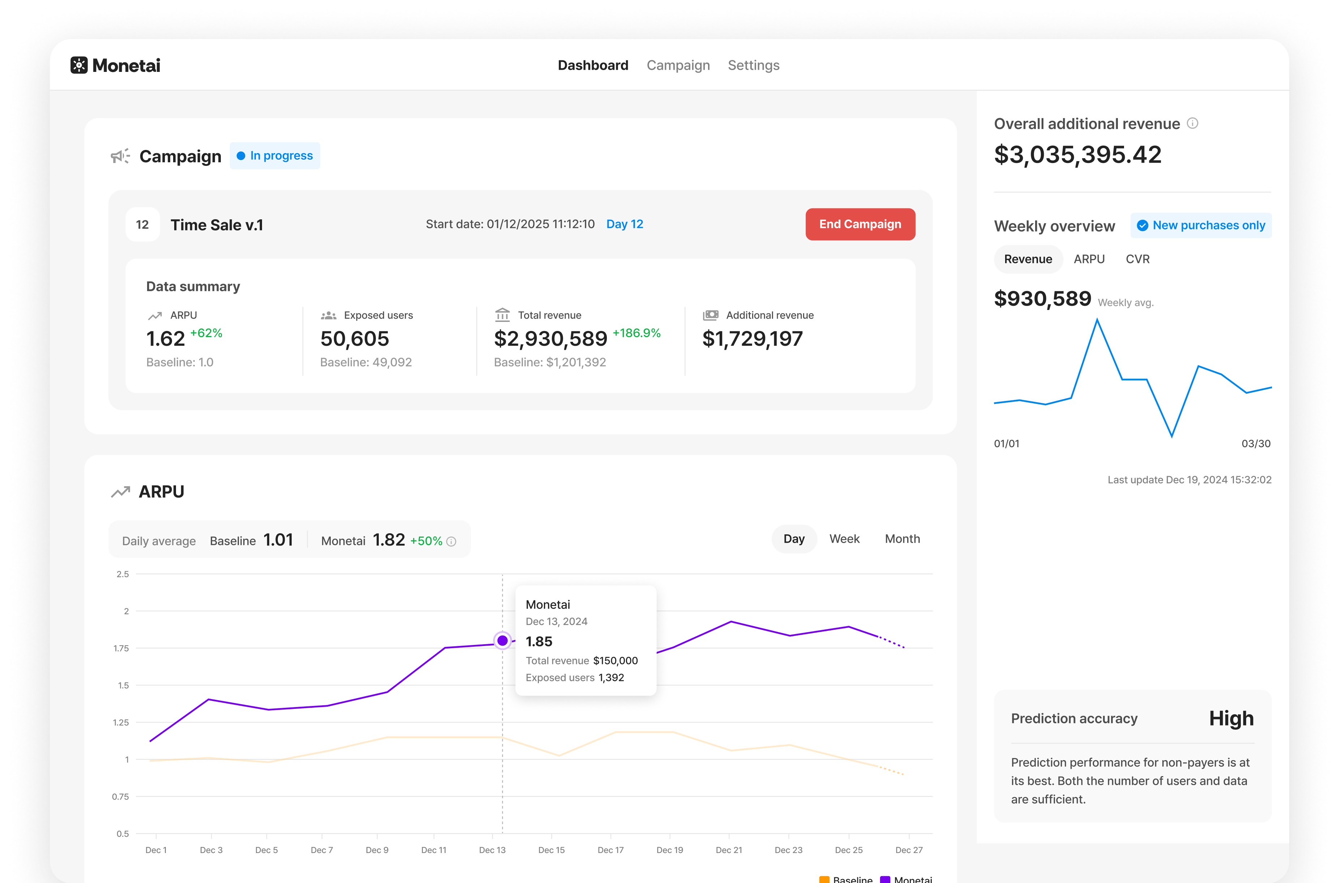Click the Baseline daily average 1.01
Image resolution: width=1338 pixels, height=883 pixels.
click(x=278, y=539)
